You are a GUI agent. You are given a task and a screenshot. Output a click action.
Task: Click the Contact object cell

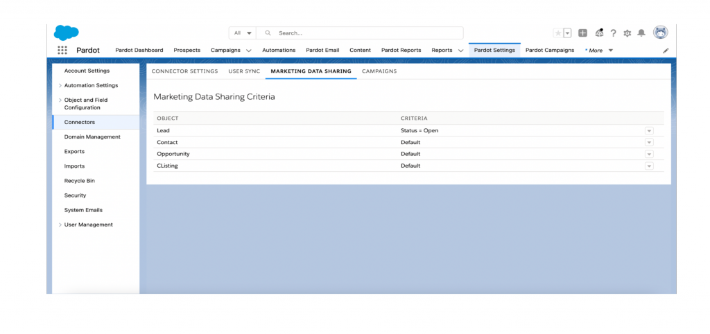(x=168, y=142)
